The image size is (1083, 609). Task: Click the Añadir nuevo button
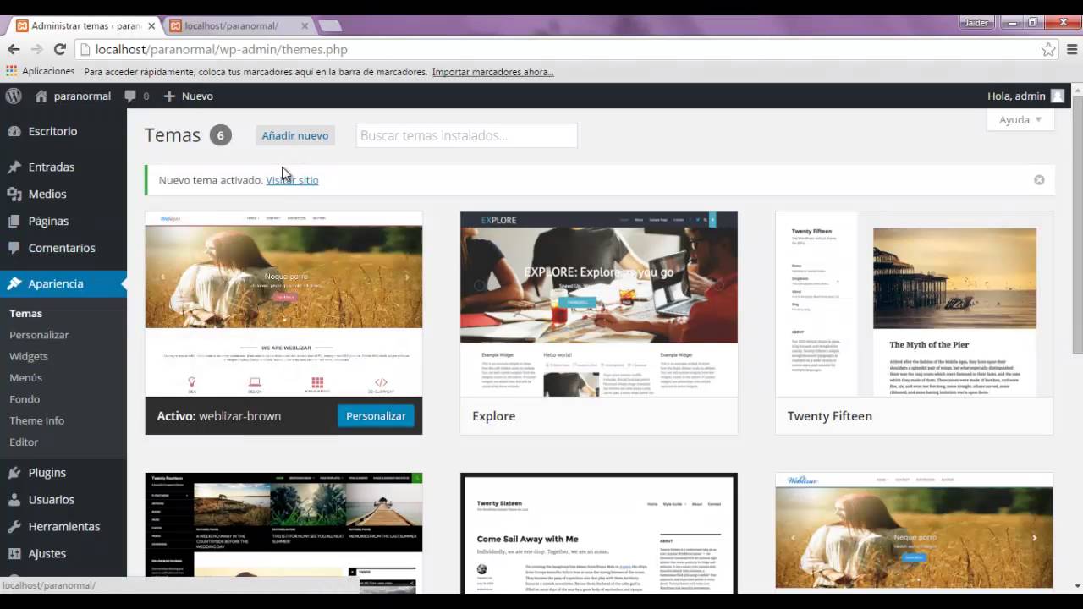tap(295, 135)
